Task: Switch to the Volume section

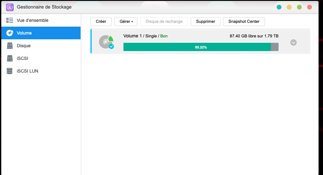Action: [41, 33]
